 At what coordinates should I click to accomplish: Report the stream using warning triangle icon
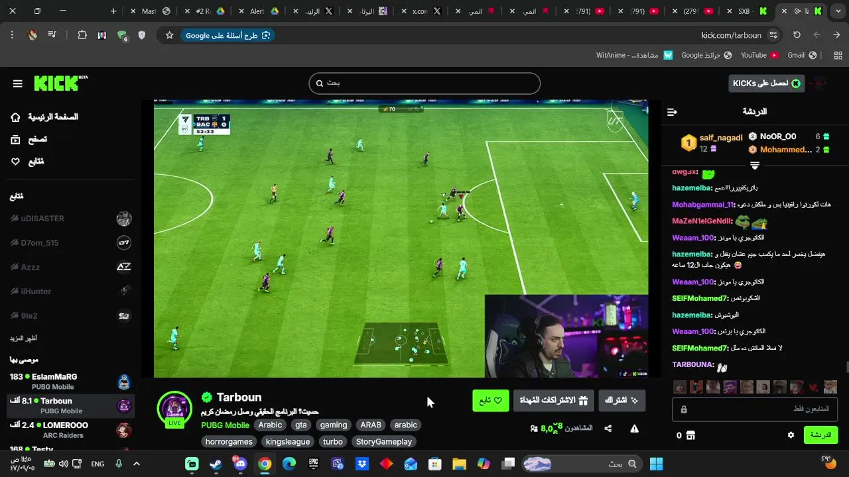634,429
